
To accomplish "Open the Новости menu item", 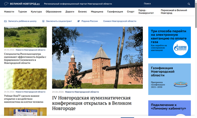I will [x=9, y=11].
